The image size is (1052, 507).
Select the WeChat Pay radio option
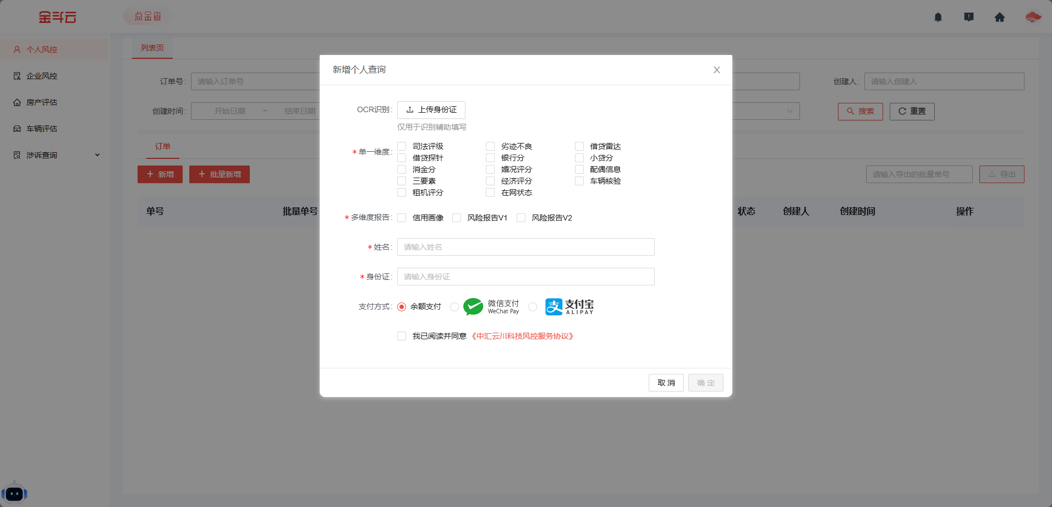pos(454,307)
